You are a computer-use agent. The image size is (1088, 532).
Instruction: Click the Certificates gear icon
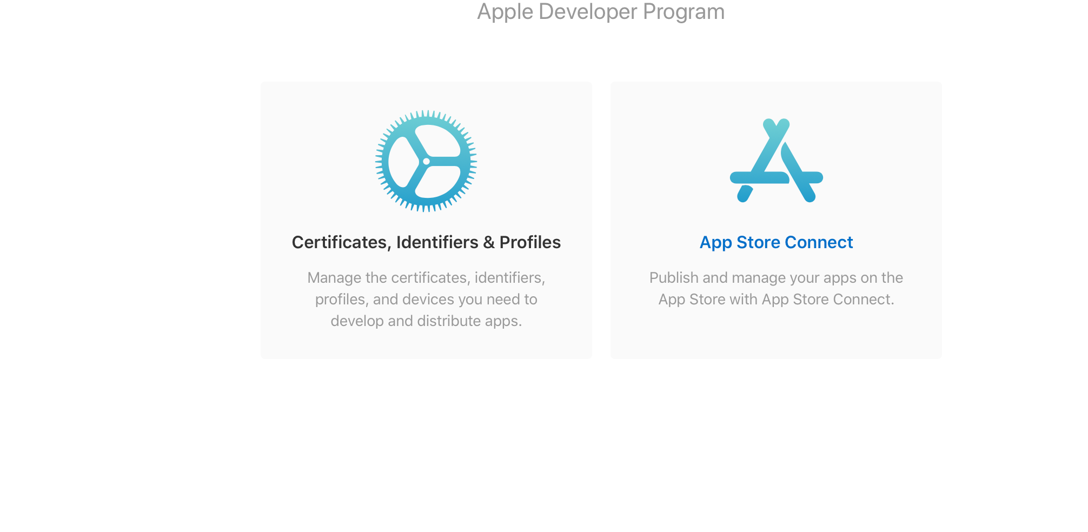(x=426, y=161)
